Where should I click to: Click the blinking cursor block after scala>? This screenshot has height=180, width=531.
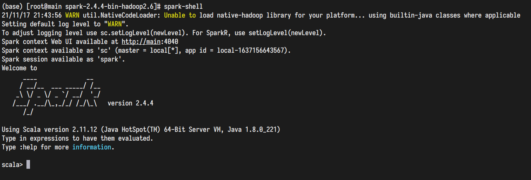click(x=28, y=165)
